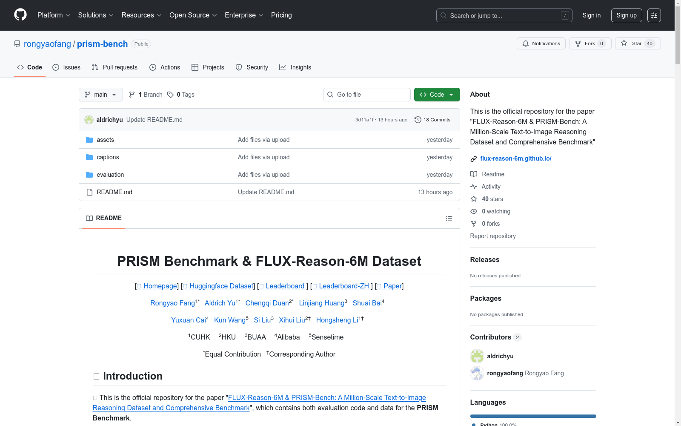
Task: Open the evaluation folder name
Action: point(110,175)
